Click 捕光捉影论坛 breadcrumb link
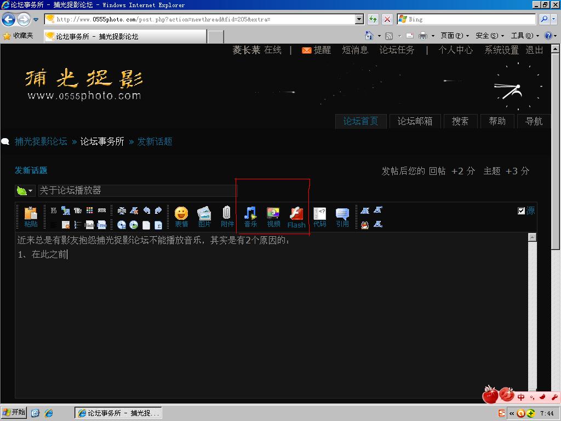The image size is (561, 421). point(41,141)
